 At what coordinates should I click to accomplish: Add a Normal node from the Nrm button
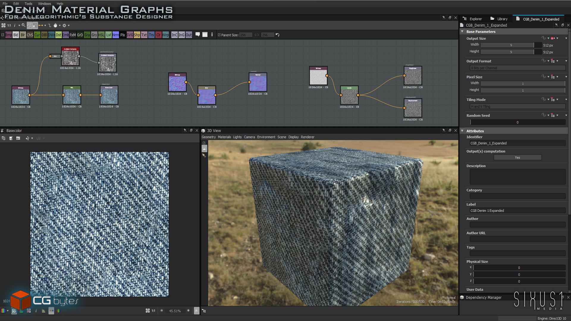pyautogui.click(x=115, y=35)
